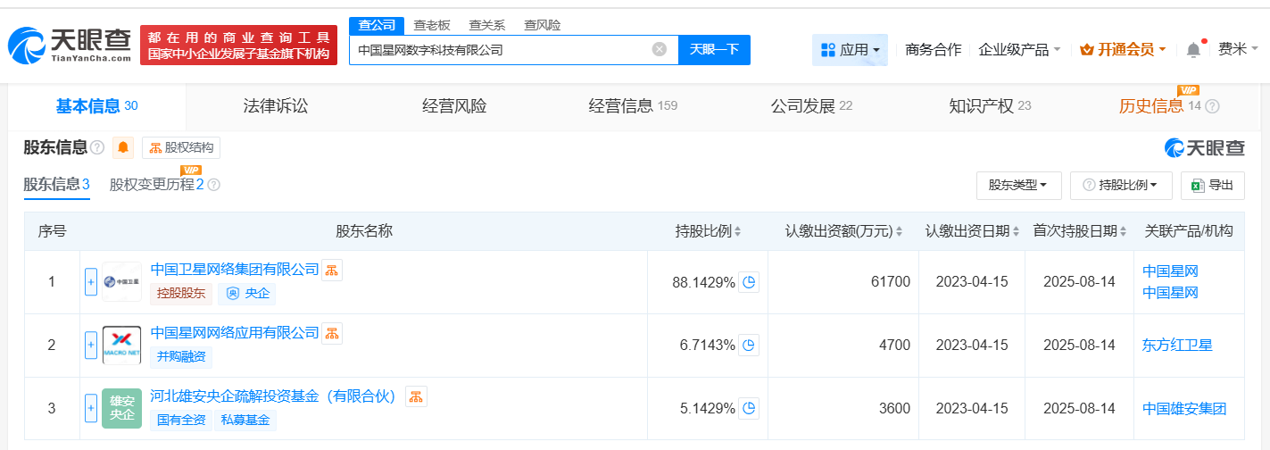Sort by 持股比例 column header arrows

(737, 231)
